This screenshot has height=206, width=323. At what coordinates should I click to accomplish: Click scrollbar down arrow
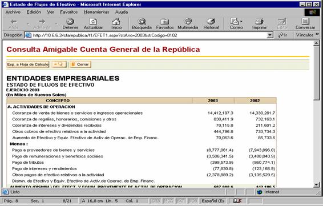pyautogui.click(x=316, y=185)
